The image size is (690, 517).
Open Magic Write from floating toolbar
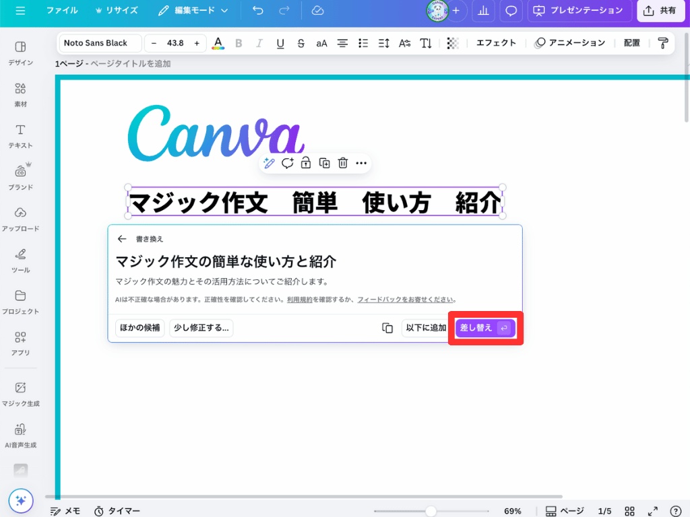click(269, 164)
